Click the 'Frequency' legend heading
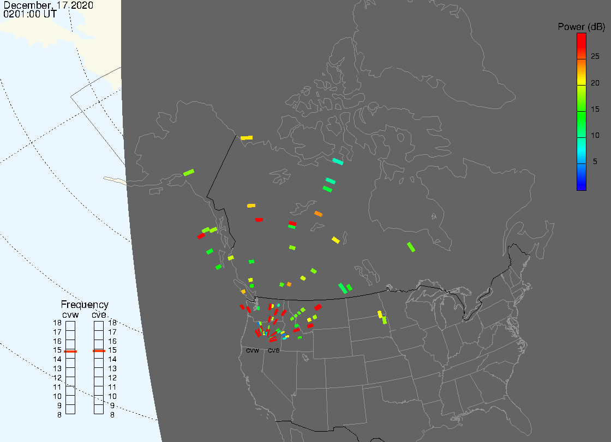 click(x=85, y=305)
